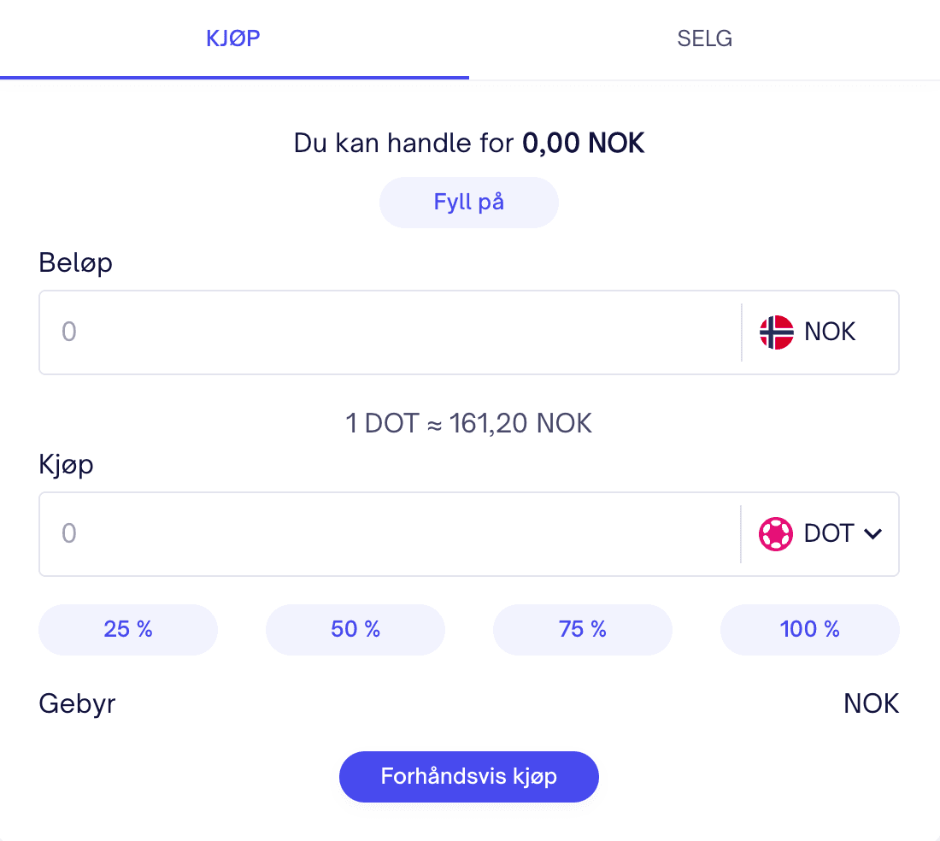Use 100 % of available balance
The height and width of the screenshot is (841, 940).
810,630
